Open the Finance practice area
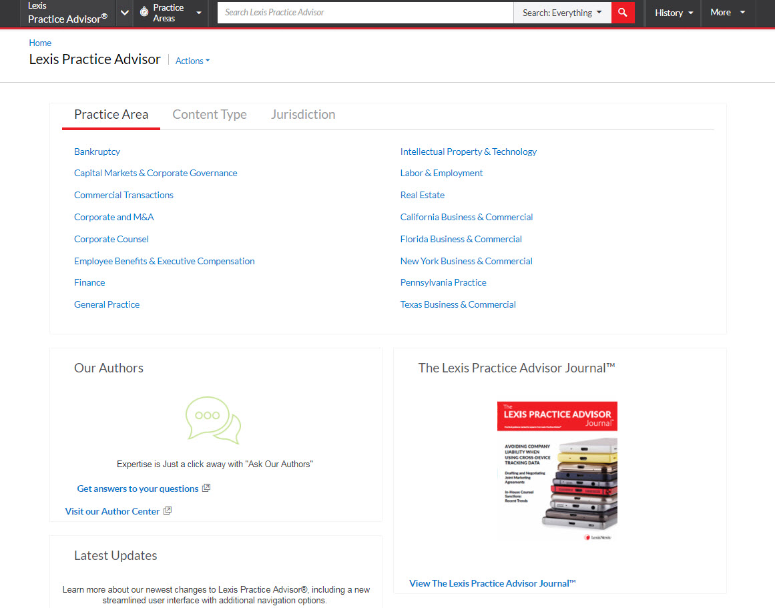 coord(89,283)
